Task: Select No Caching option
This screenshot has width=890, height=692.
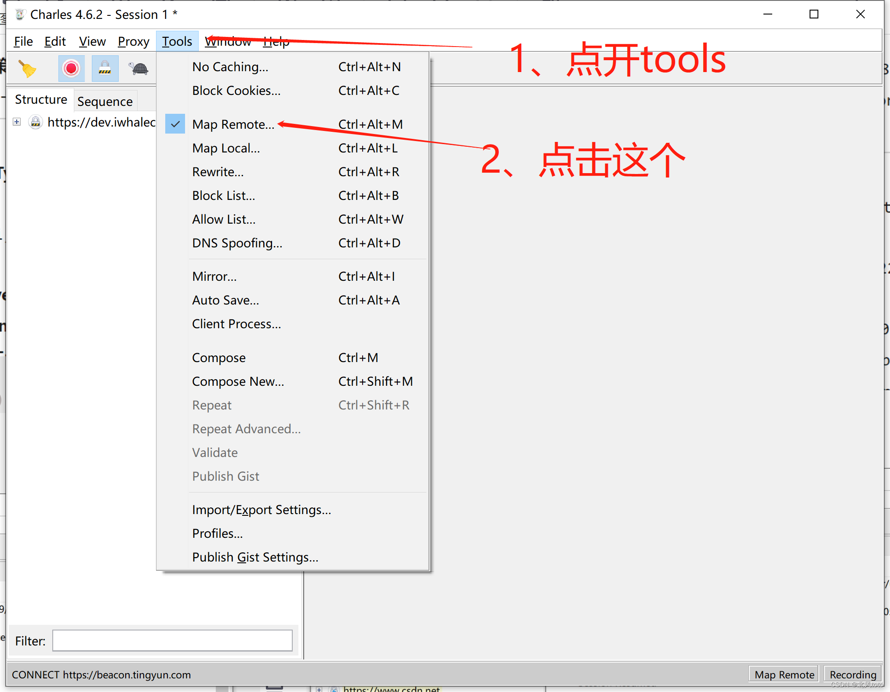Action: pos(229,66)
